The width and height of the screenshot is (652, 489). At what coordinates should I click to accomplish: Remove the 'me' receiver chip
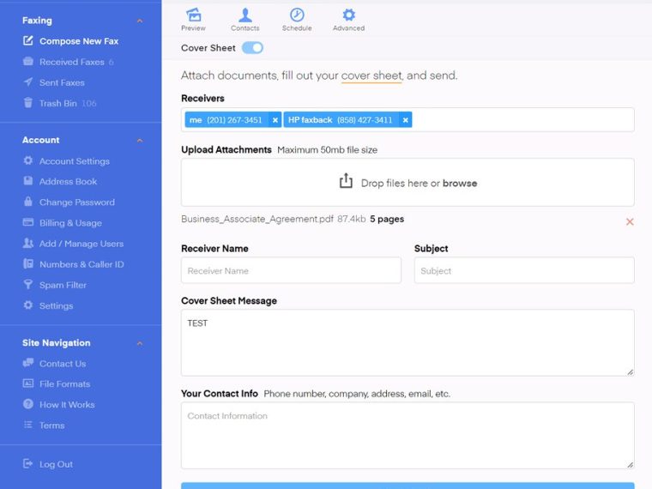(x=275, y=120)
